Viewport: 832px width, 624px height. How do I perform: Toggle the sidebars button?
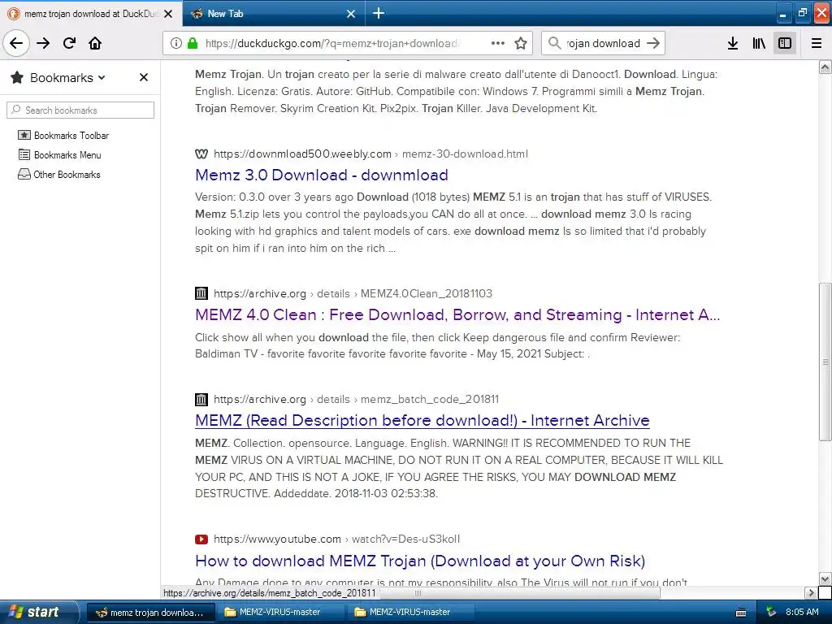785,43
